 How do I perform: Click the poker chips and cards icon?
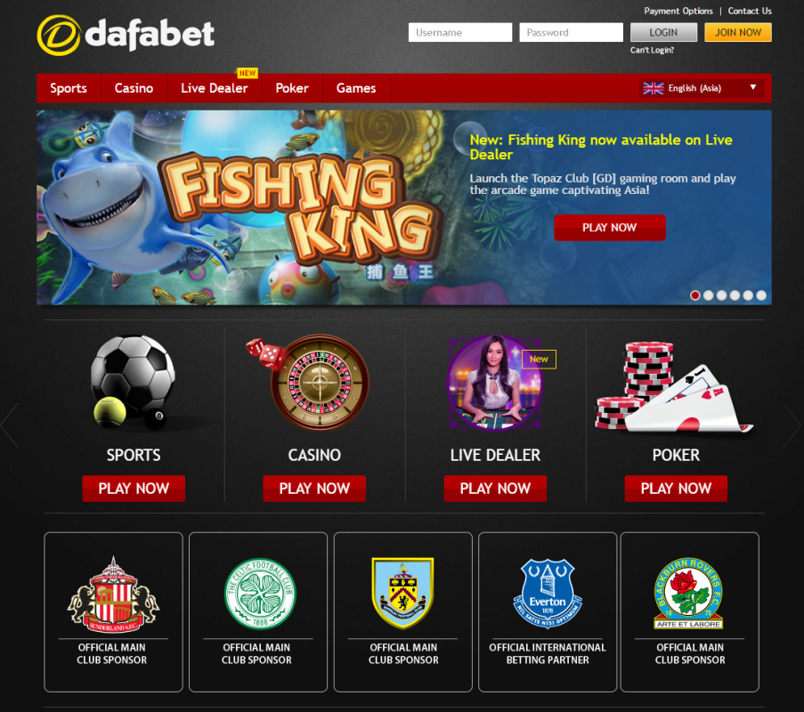click(674, 387)
